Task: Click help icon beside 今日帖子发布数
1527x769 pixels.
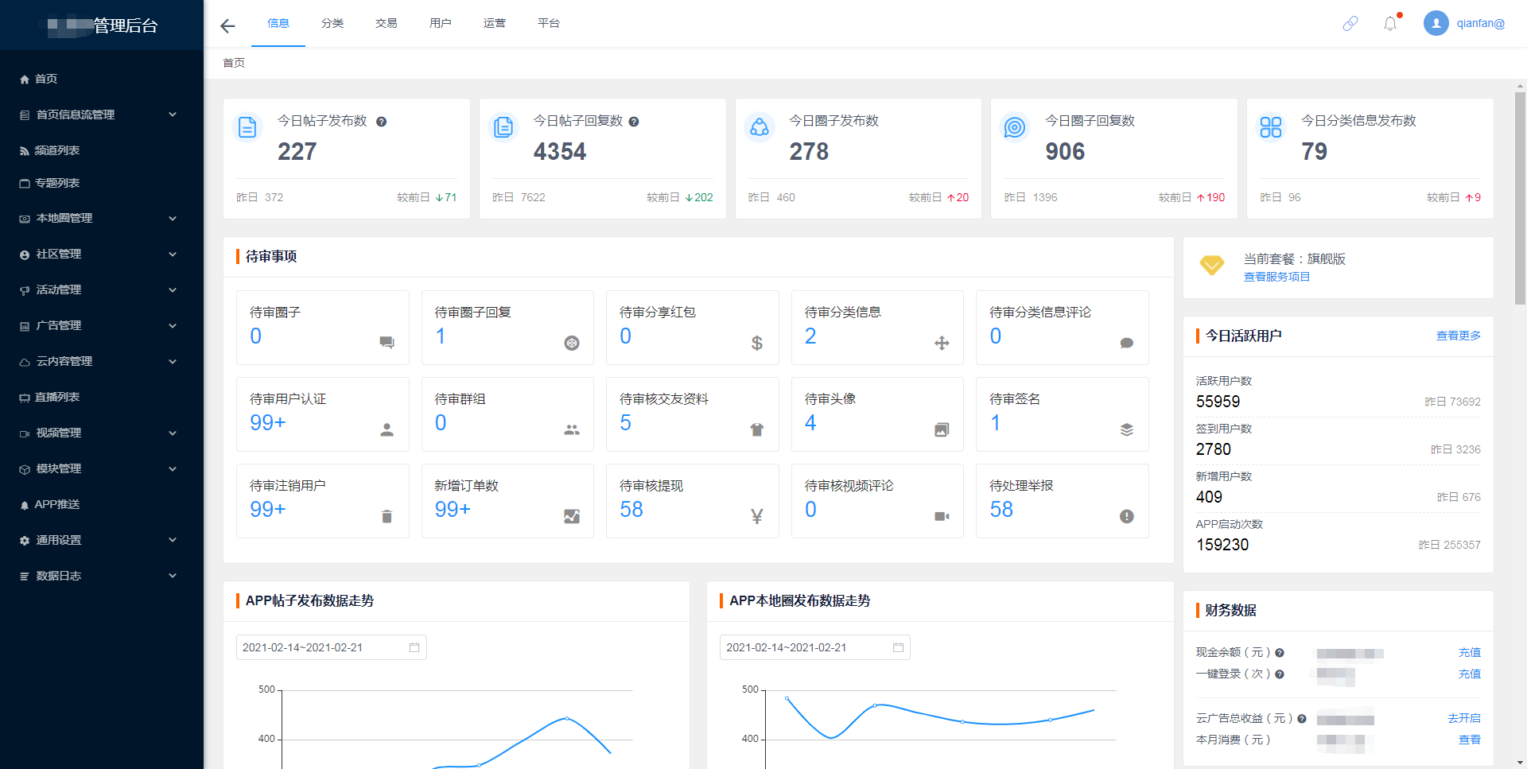Action: 382,122
